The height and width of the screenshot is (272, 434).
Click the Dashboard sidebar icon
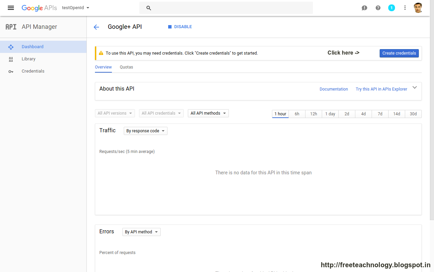coord(11,47)
